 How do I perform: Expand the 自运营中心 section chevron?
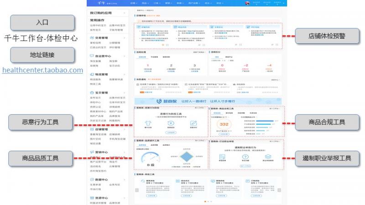tap(125, 56)
